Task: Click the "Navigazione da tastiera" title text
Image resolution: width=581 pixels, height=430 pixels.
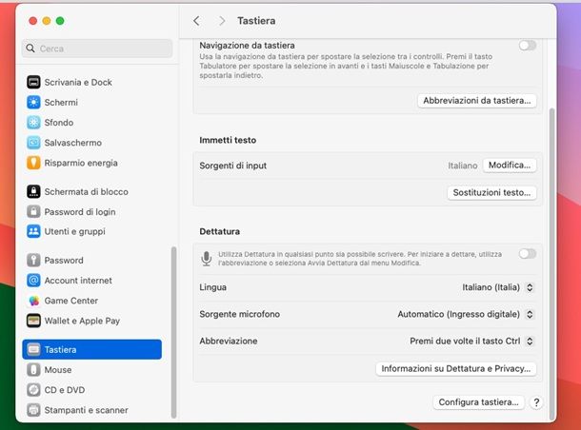Action: (x=247, y=46)
